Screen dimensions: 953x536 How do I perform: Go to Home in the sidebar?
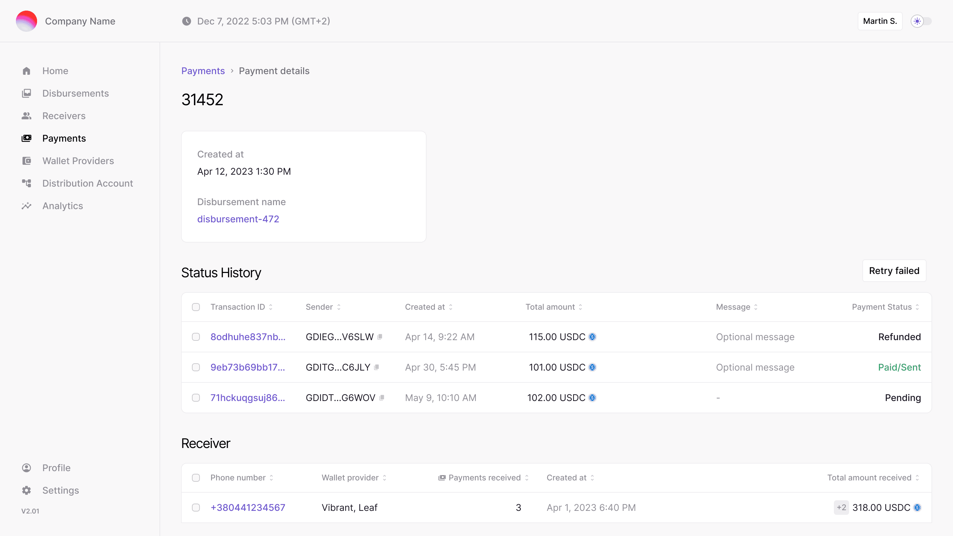55,71
